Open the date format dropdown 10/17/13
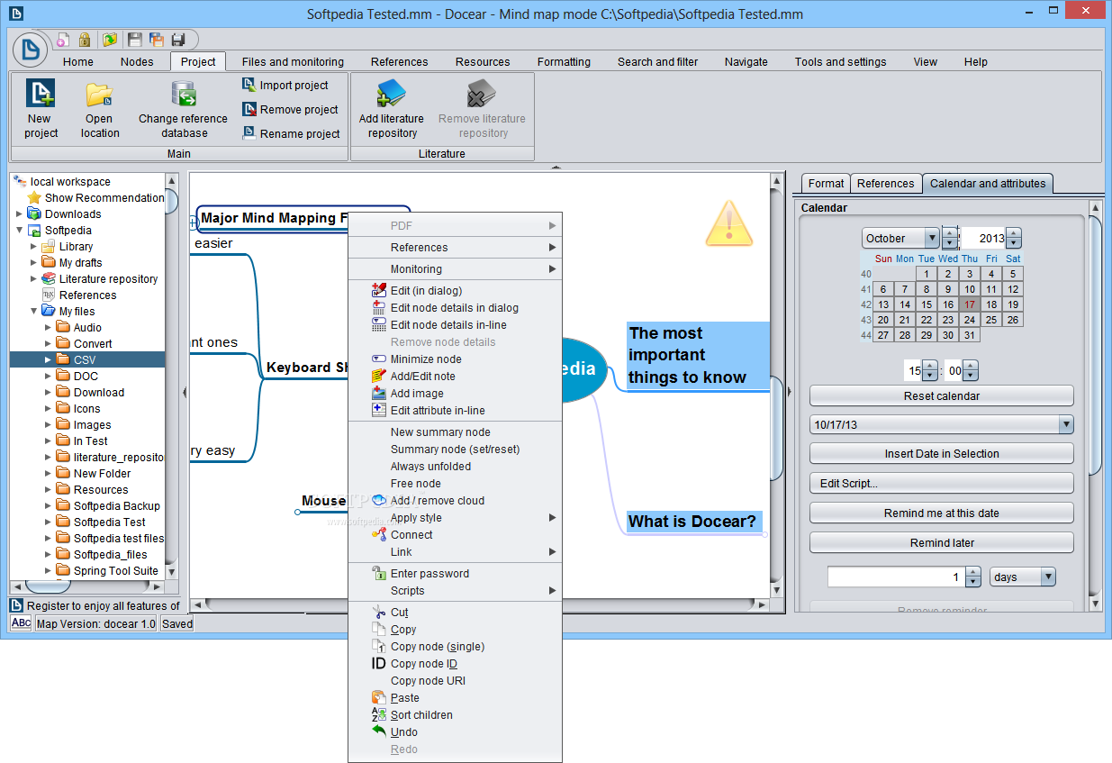This screenshot has width=1112, height=763. (1066, 424)
